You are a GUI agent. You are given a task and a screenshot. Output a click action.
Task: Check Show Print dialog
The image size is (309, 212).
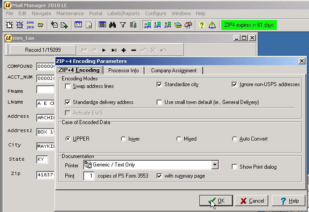[x=234, y=167]
